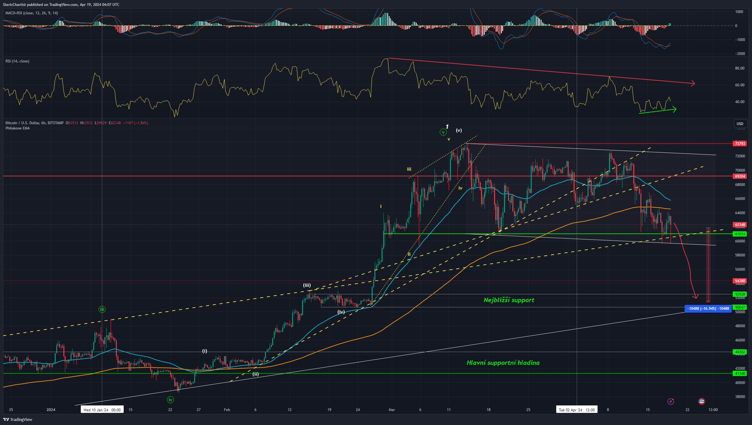Click the -1167 (-1.84%) change value
The height and width of the screenshot is (425, 752).
(135, 123)
